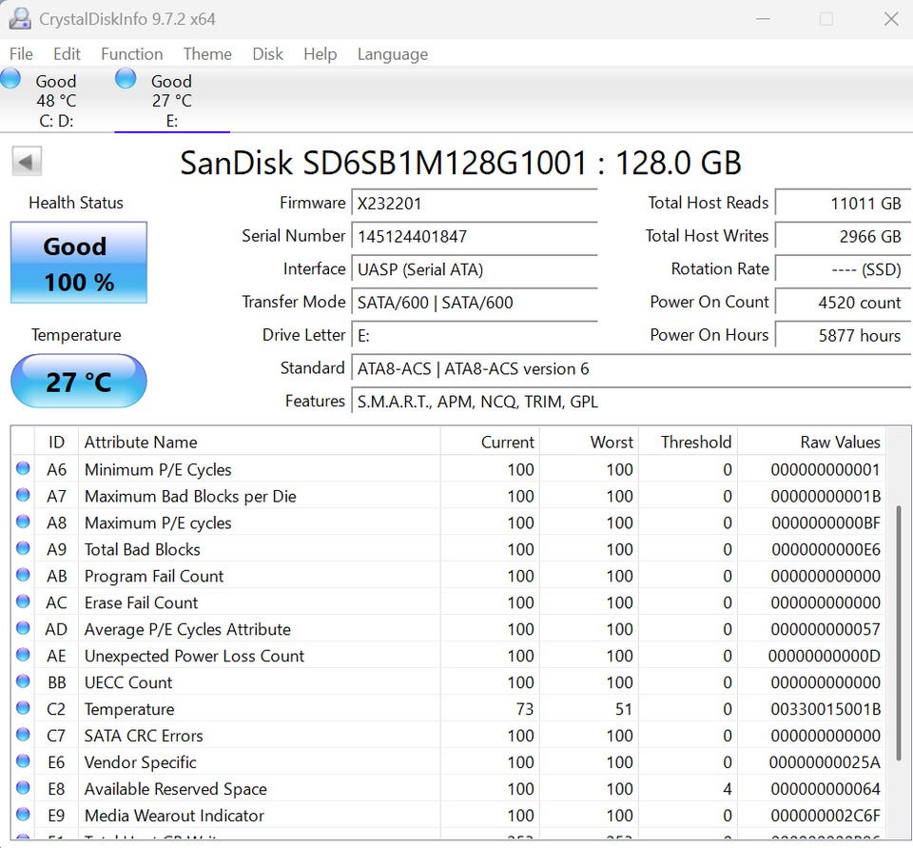Click status dot for UECC Count
This screenshot has width=913, height=848.
click(23, 681)
